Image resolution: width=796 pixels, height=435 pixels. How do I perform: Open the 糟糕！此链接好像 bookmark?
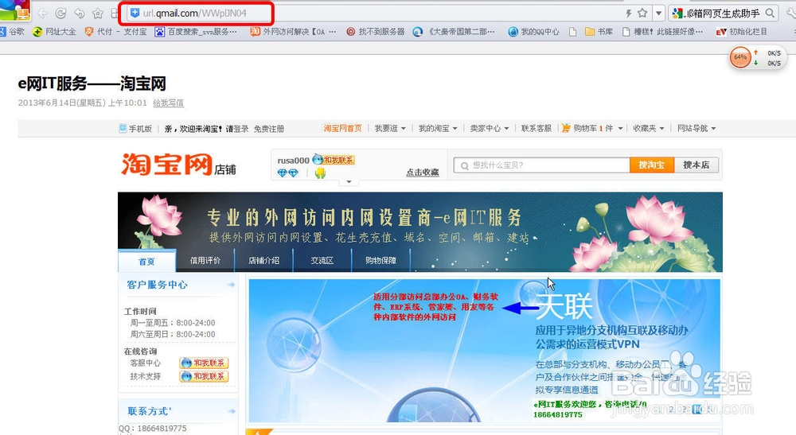[x=663, y=32]
